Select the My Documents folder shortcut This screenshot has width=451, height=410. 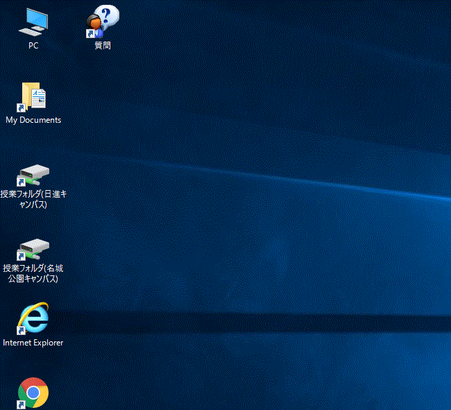[x=32, y=97]
